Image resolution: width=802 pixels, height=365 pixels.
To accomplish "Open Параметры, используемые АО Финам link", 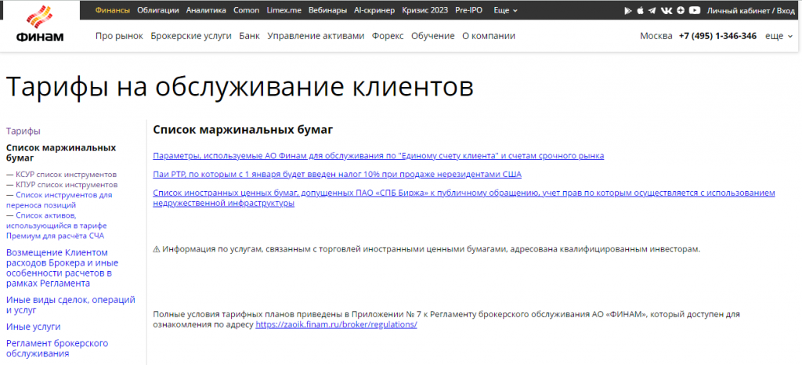I will (378, 155).
